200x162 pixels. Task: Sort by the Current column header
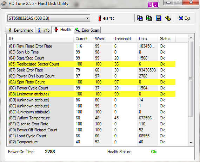coord(83,39)
